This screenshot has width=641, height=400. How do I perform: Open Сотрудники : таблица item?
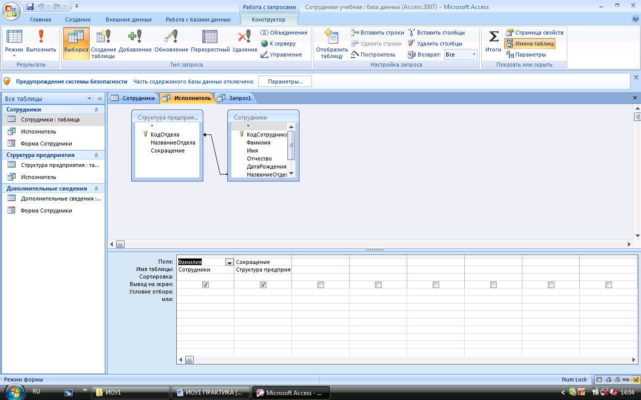pyautogui.click(x=53, y=119)
